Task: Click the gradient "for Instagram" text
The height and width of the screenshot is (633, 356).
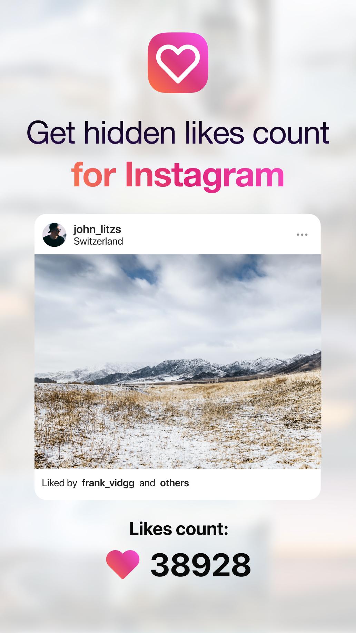Action: [178, 175]
